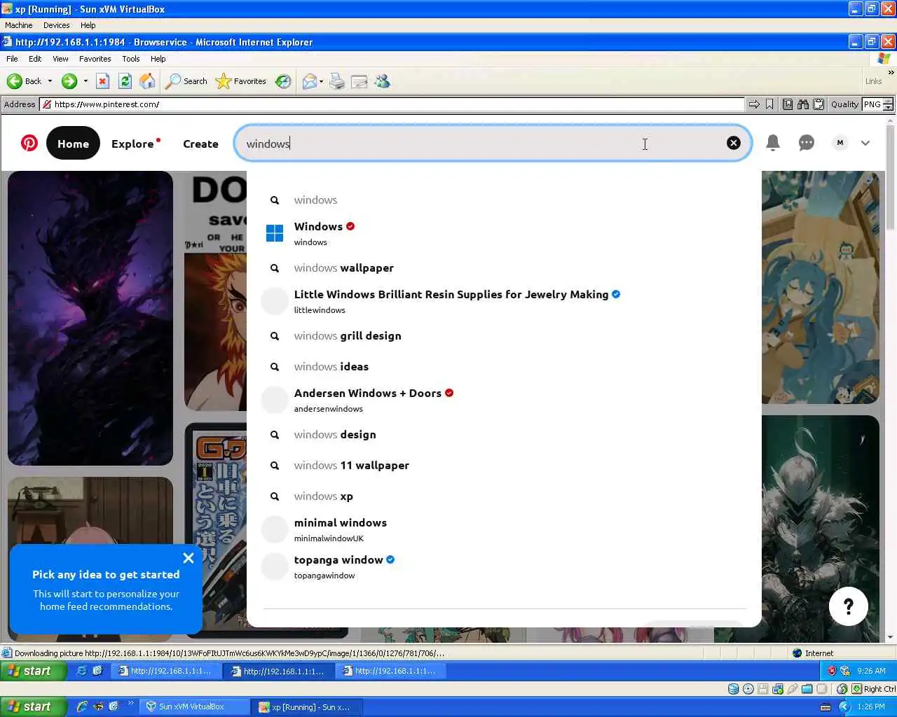The width and height of the screenshot is (897, 717).
Task: Open the IE View menu
Action: point(60,59)
